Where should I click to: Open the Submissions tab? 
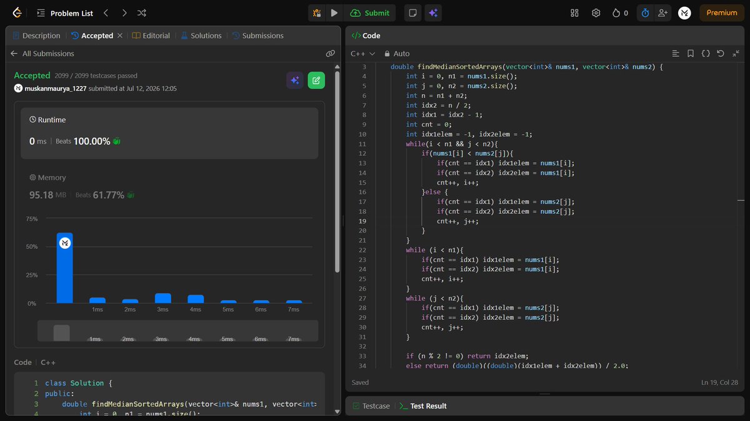click(257, 36)
